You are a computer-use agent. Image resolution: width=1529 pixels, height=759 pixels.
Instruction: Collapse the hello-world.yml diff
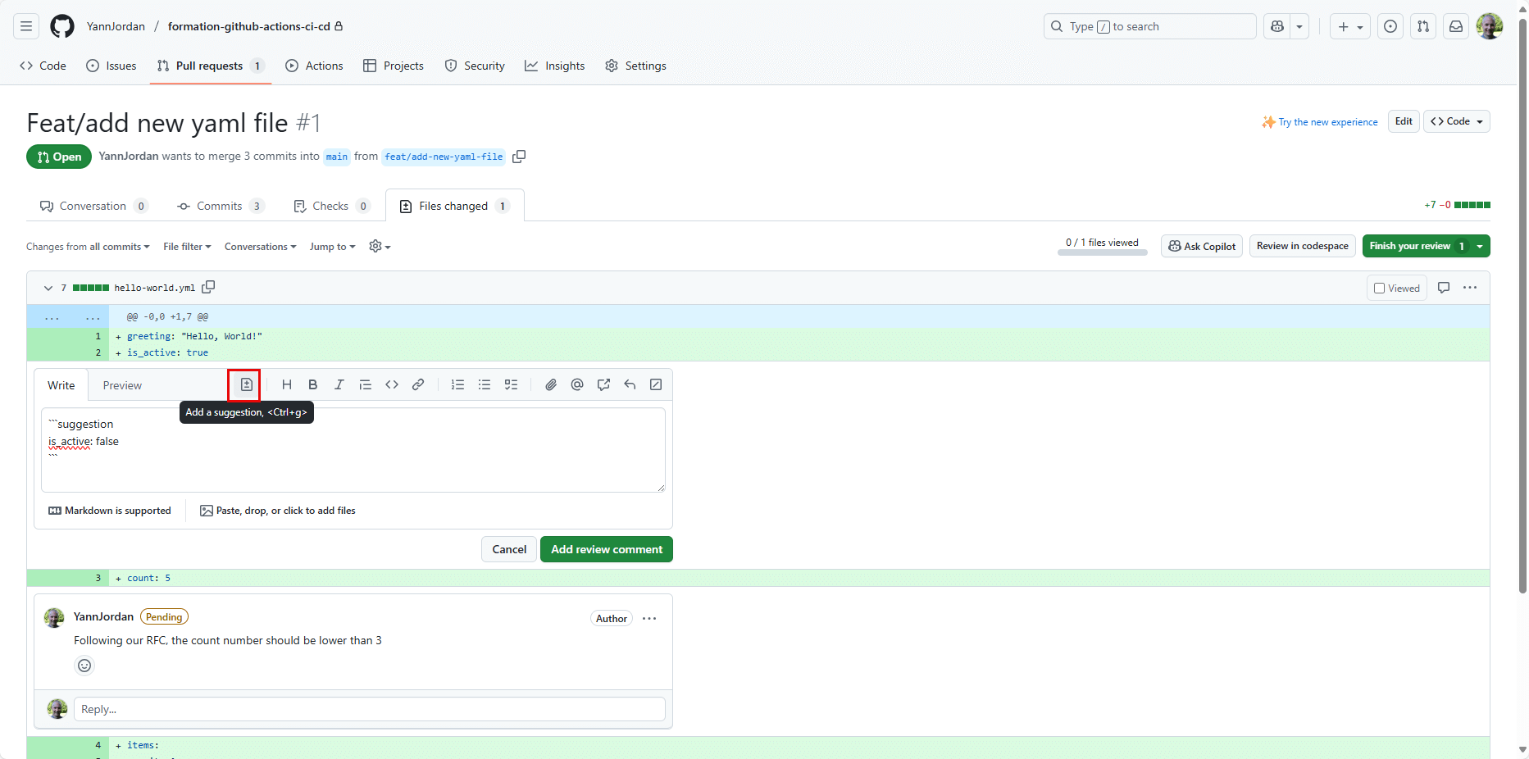tap(48, 288)
